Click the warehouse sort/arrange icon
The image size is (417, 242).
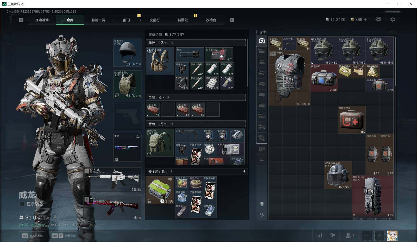click(x=262, y=215)
